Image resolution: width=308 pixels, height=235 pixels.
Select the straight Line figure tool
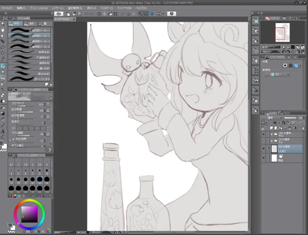[x=3, y=125]
